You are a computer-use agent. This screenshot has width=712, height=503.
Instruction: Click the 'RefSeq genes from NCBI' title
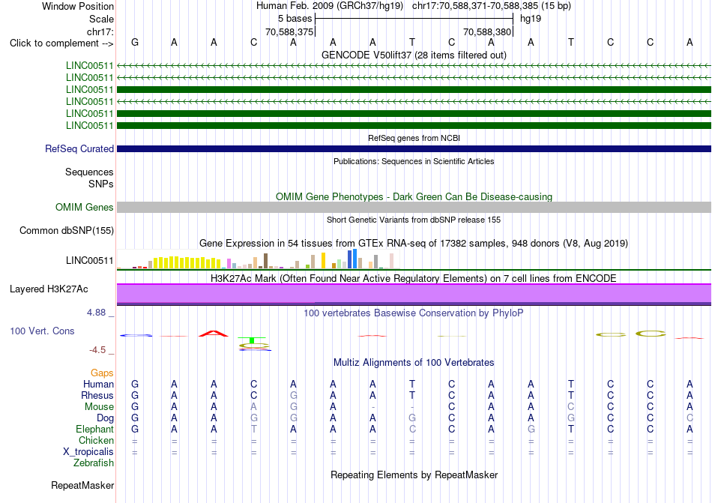click(414, 138)
